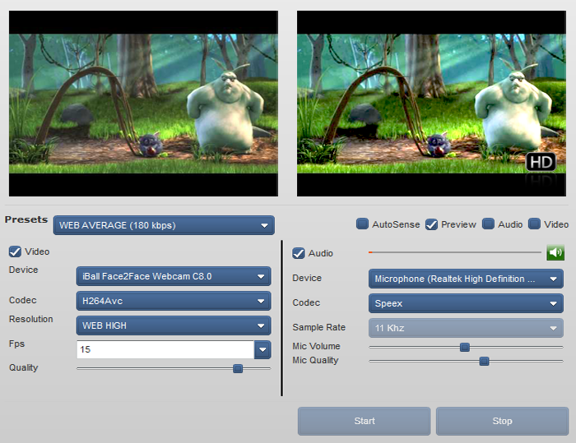Open the H264Avc codec dropdown

point(174,301)
